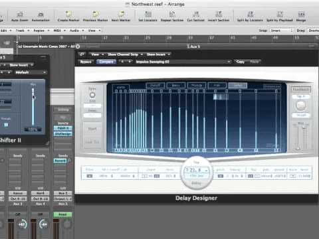Viewport: 319px width, 239px height.
Task: Click the Repeat Section icon
Action: 172,15
